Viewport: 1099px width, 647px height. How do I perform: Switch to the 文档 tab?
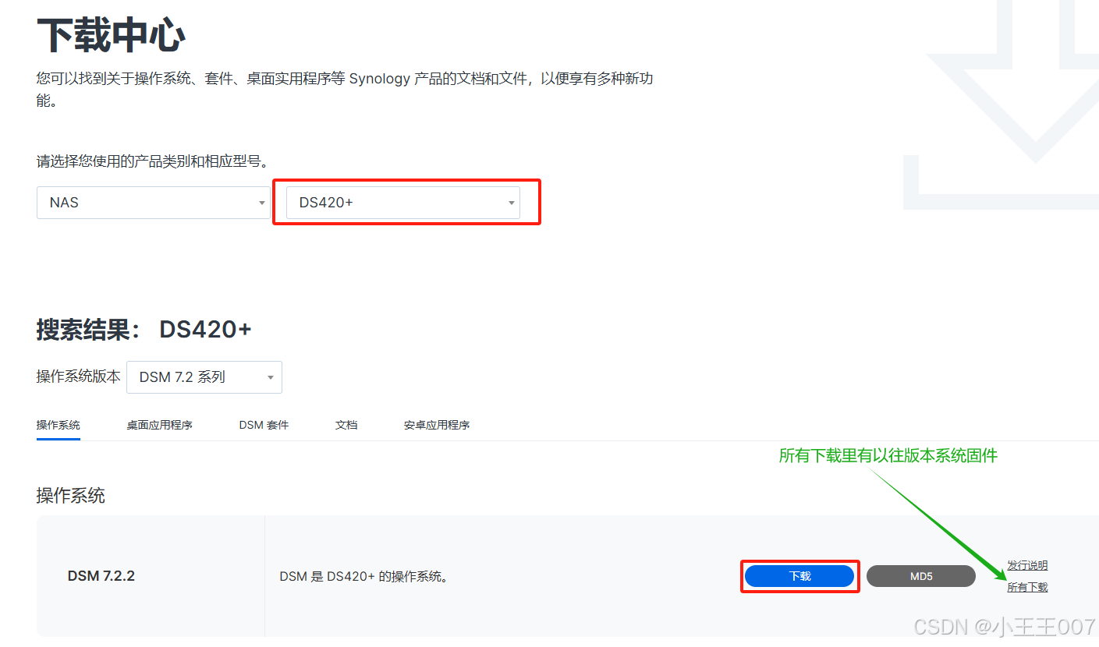[x=346, y=425]
